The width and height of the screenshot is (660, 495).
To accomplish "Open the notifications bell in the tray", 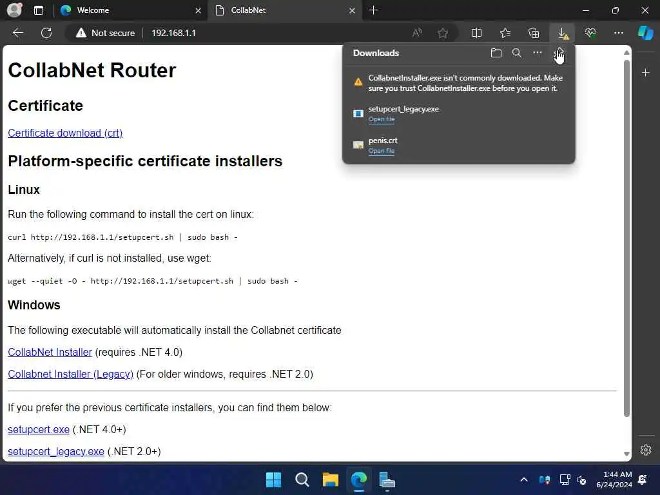I will [x=643, y=480].
